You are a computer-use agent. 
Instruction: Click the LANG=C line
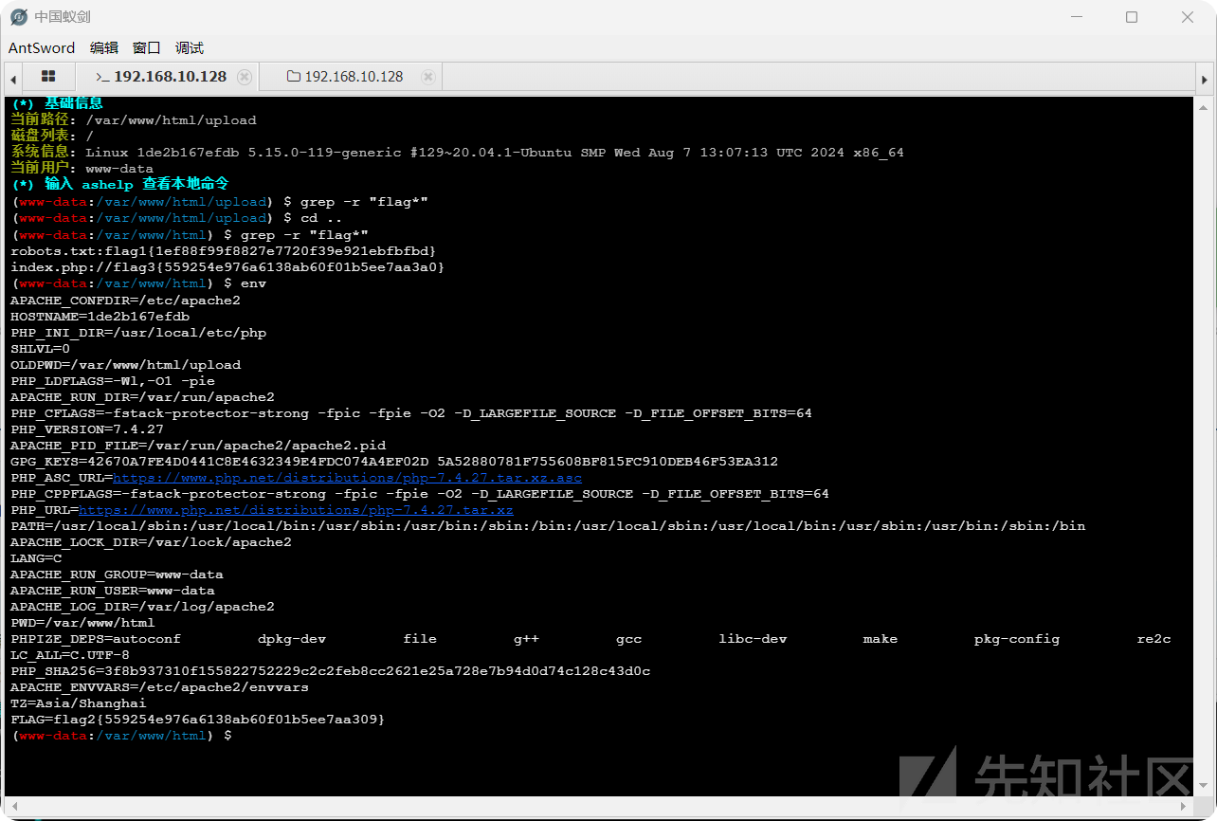coord(36,558)
